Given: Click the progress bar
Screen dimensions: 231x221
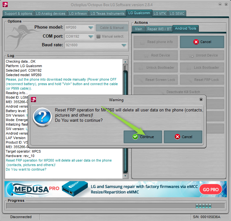Looking at the screenshot, I should 116,206.
